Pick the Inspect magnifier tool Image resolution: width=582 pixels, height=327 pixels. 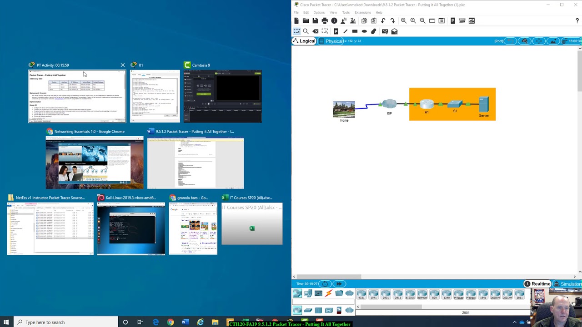(x=306, y=31)
